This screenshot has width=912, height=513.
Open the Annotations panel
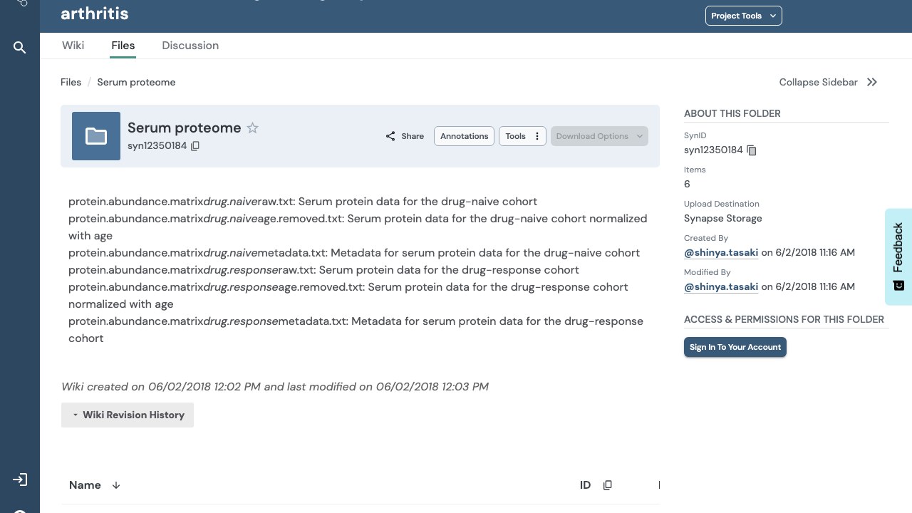click(x=465, y=136)
